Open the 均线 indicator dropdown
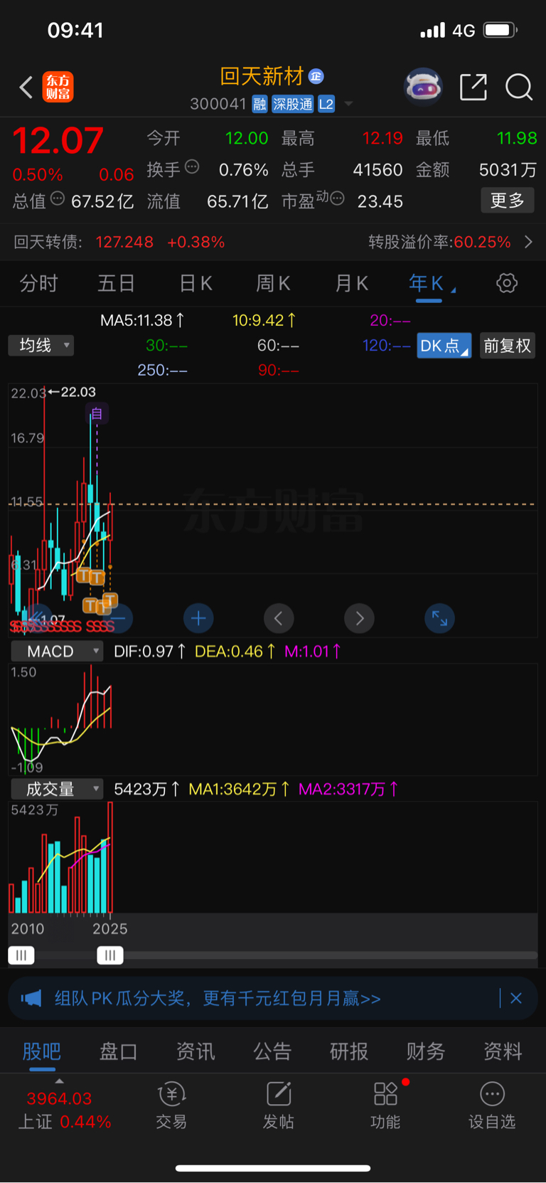The image size is (546, 1183). [x=41, y=346]
